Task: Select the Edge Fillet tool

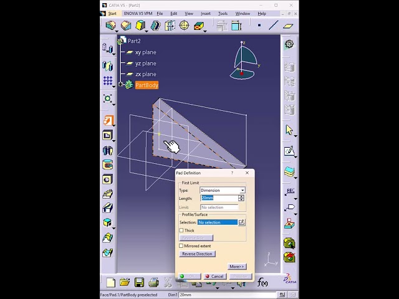Action: pos(111,26)
